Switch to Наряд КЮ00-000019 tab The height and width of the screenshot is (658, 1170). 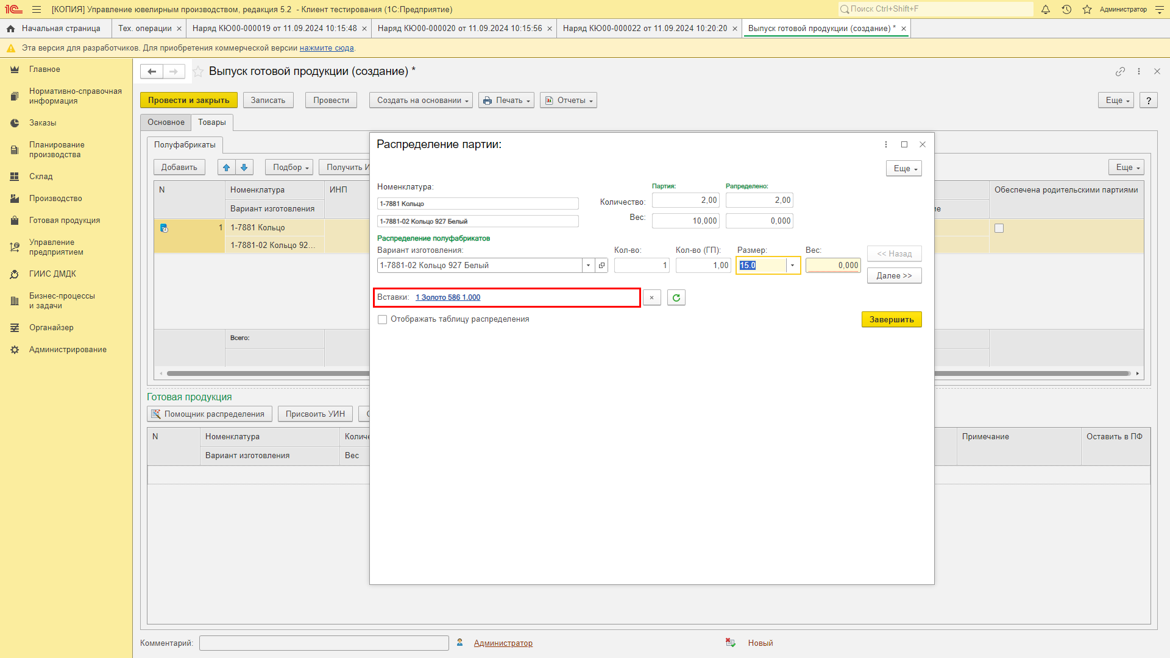275,29
